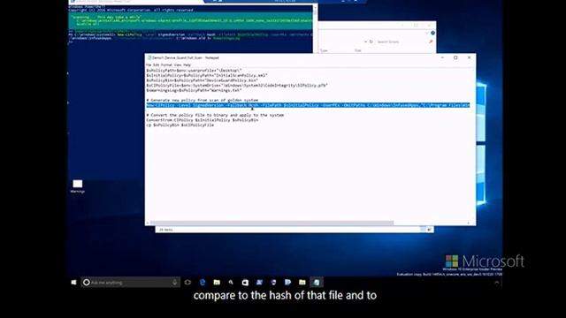Toggle the Explorer details view icon
This screenshot has height=318, width=566.
point(423,230)
